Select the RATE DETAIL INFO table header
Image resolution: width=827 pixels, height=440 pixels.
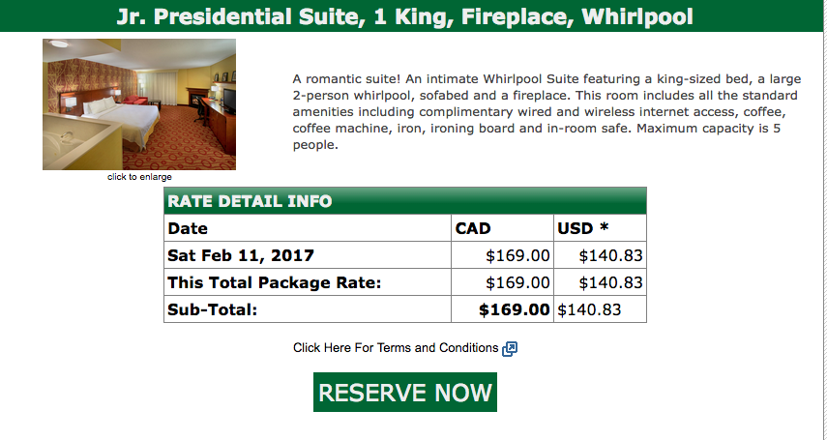(x=250, y=202)
